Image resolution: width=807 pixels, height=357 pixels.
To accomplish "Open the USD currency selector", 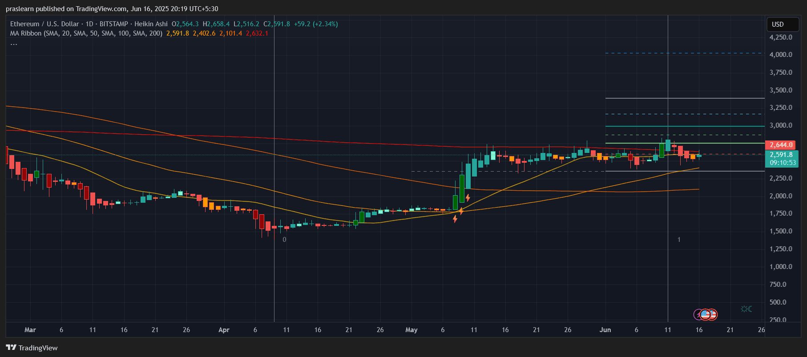I will [x=783, y=24].
